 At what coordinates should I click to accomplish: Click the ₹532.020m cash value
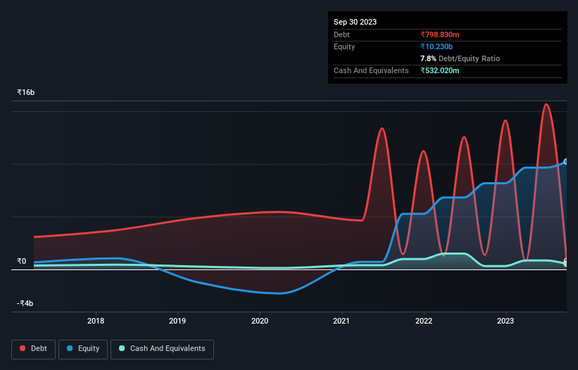pyautogui.click(x=440, y=70)
